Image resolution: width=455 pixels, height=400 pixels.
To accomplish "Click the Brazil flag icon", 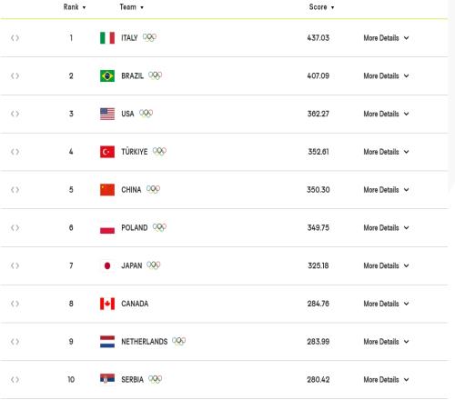I will [x=107, y=75].
